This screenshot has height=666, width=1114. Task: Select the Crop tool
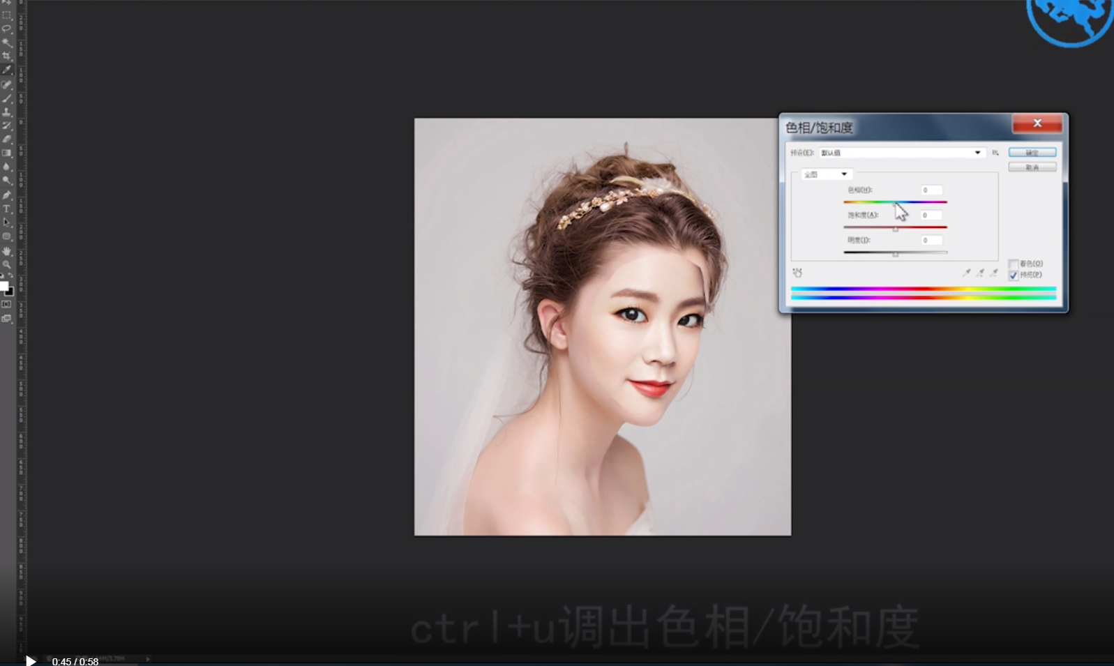tap(7, 56)
